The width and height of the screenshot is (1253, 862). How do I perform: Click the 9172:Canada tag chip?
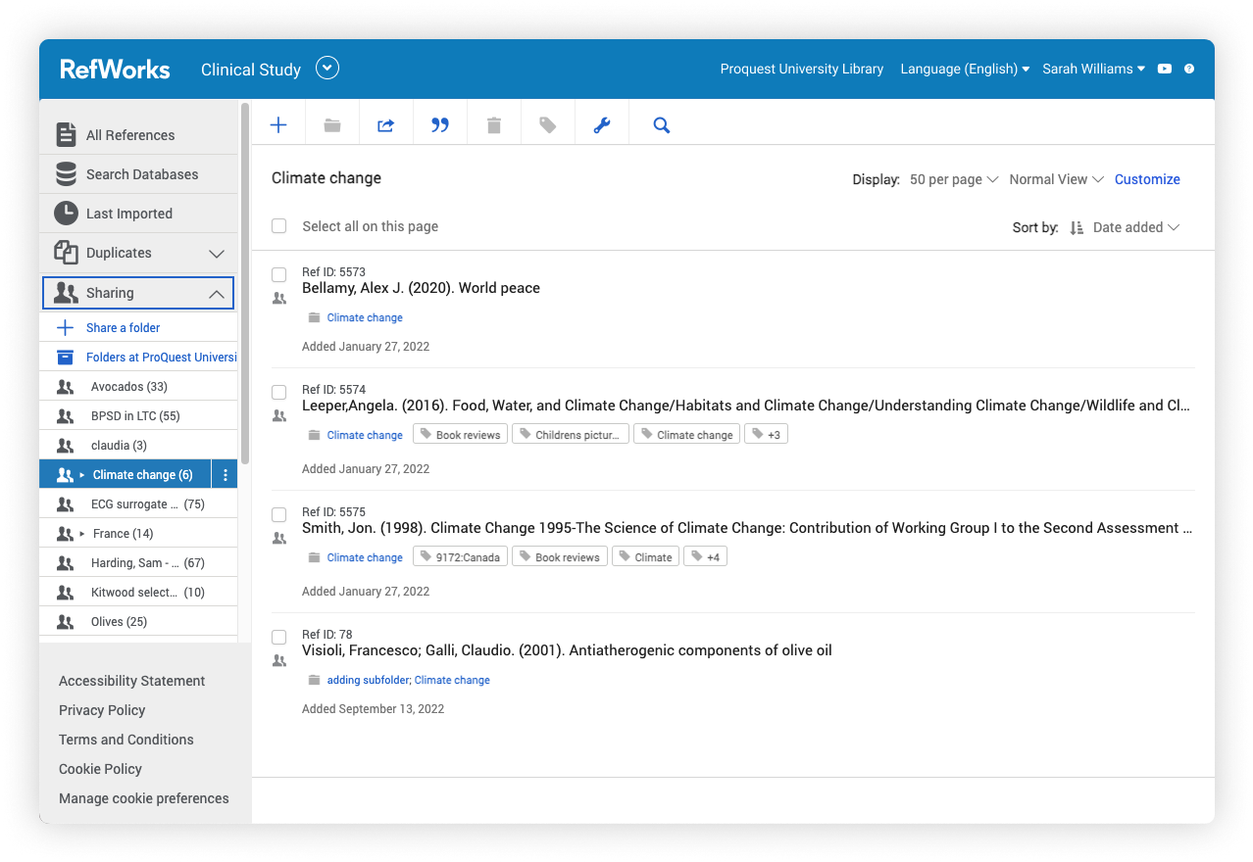pos(460,556)
